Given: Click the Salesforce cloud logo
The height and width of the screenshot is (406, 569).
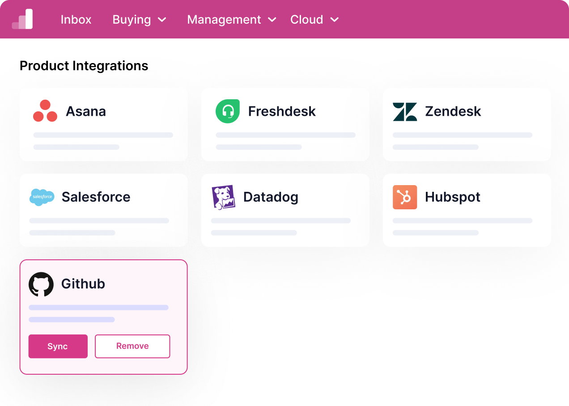Looking at the screenshot, I should point(42,197).
